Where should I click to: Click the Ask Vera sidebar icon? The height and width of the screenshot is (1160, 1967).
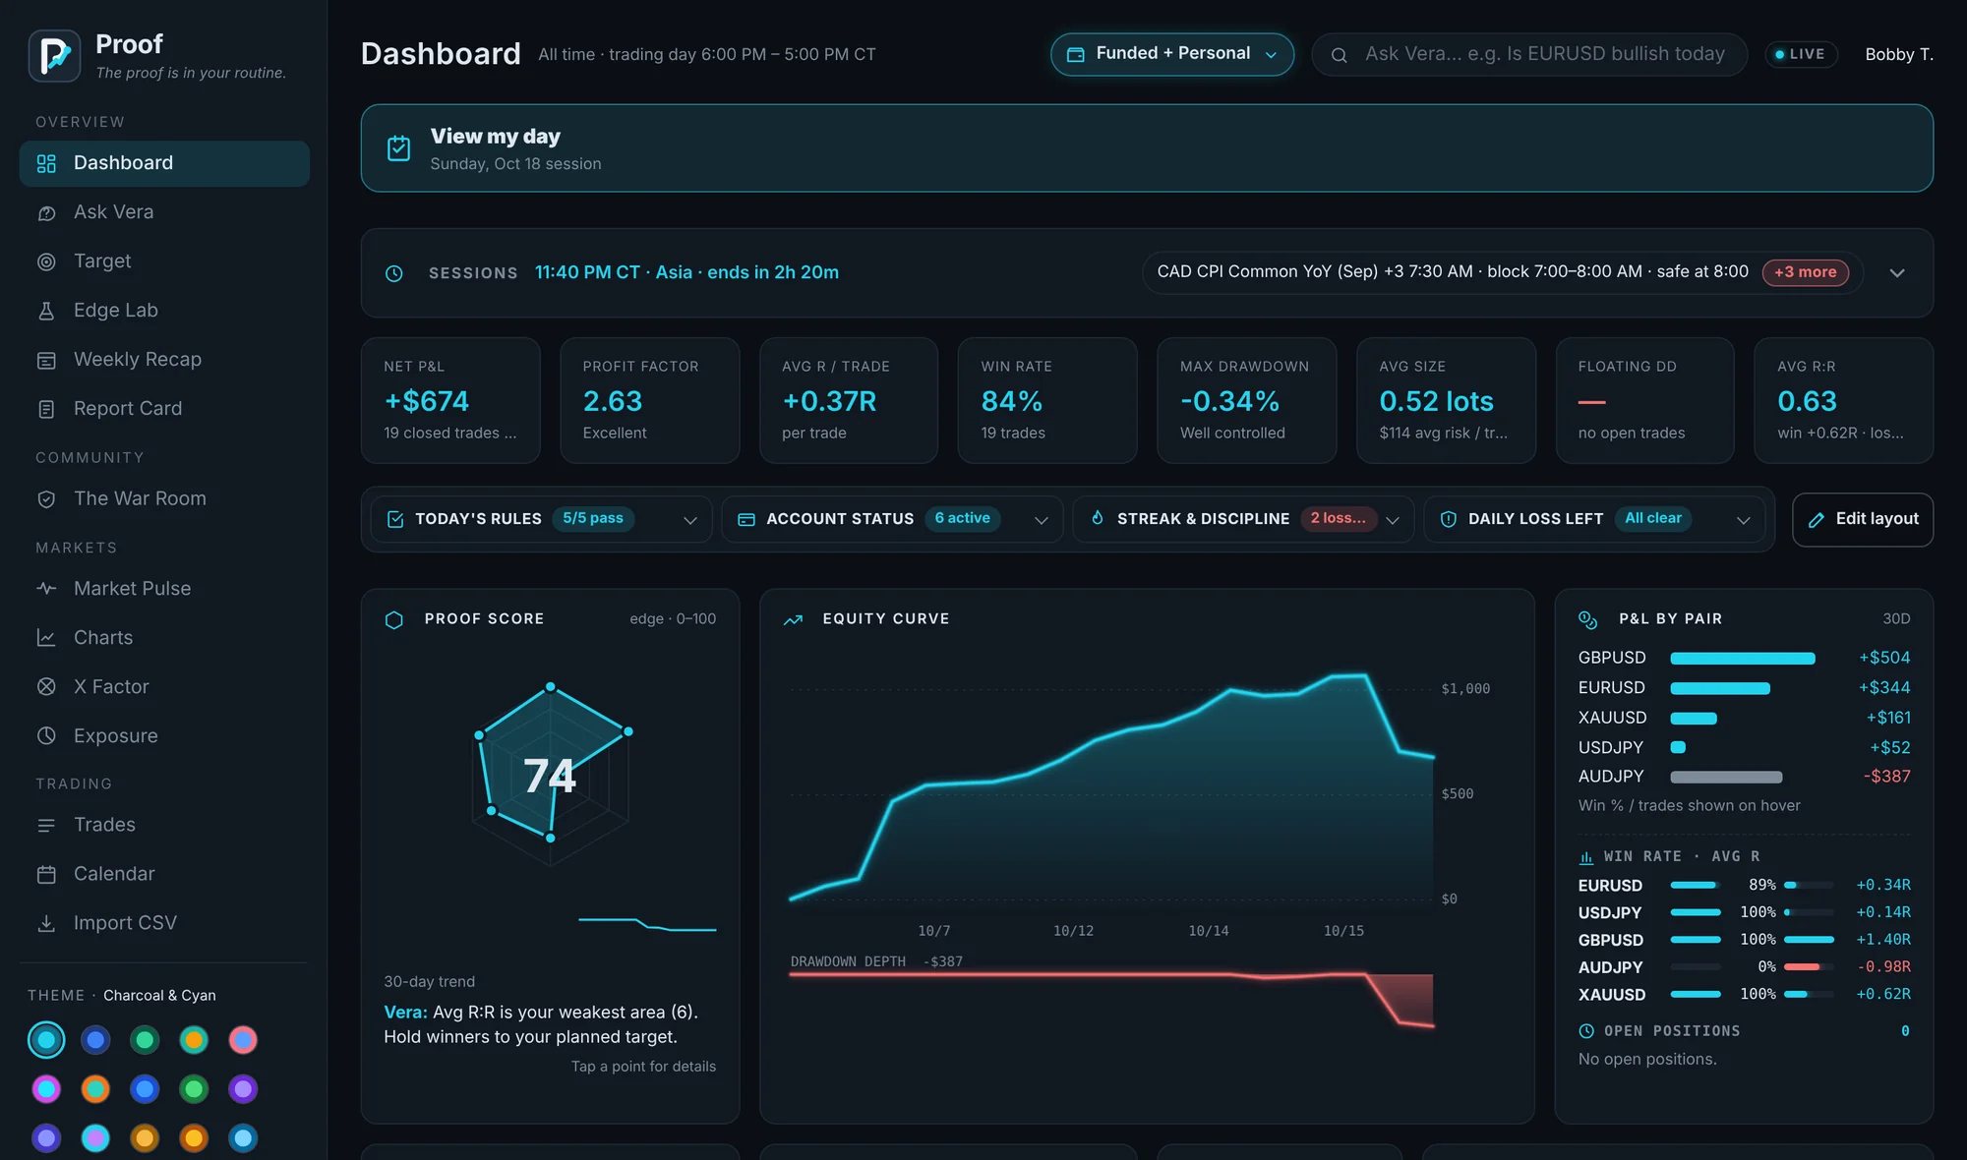(x=46, y=213)
